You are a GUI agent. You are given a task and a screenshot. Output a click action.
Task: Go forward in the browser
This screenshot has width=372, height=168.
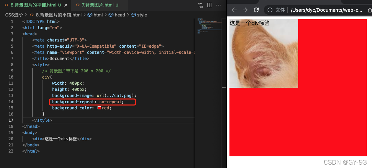click(245, 10)
